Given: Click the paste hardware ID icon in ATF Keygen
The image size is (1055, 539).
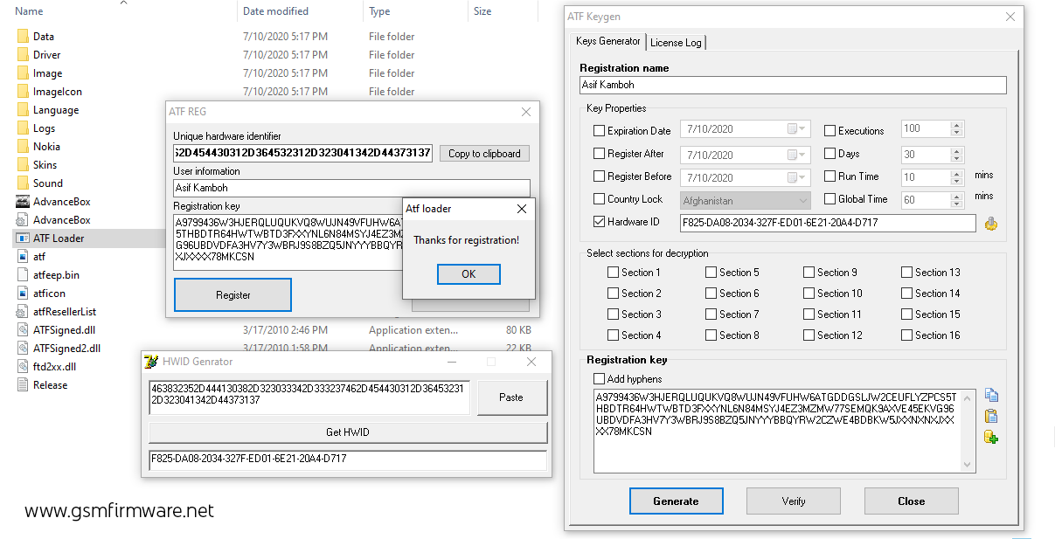Looking at the screenshot, I should point(991,224).
